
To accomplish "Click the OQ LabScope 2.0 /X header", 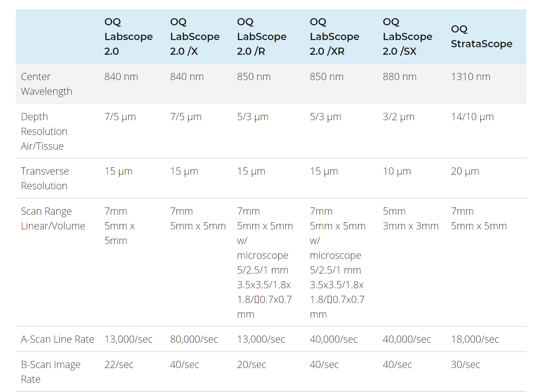I will 194,37.
